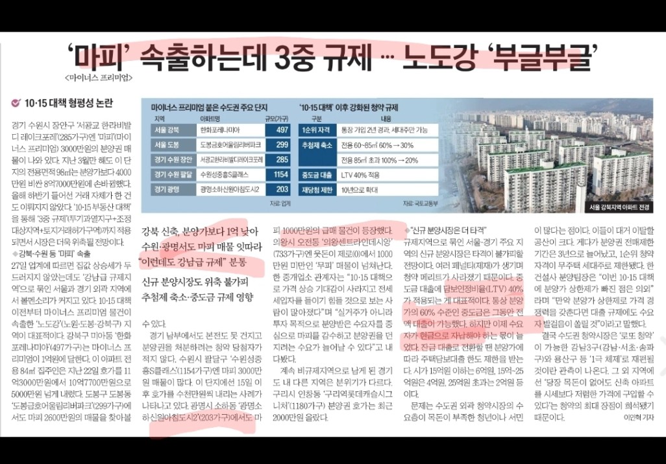Click the 재당첨 제한 category label
Image resolution: width=666 pixels, height=464 pixels.
[316, 190]
